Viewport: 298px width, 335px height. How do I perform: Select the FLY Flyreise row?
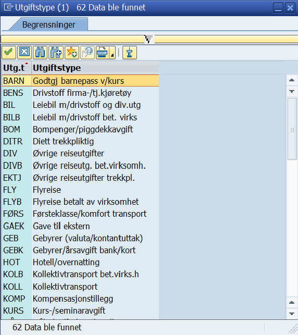pos(81,190)
